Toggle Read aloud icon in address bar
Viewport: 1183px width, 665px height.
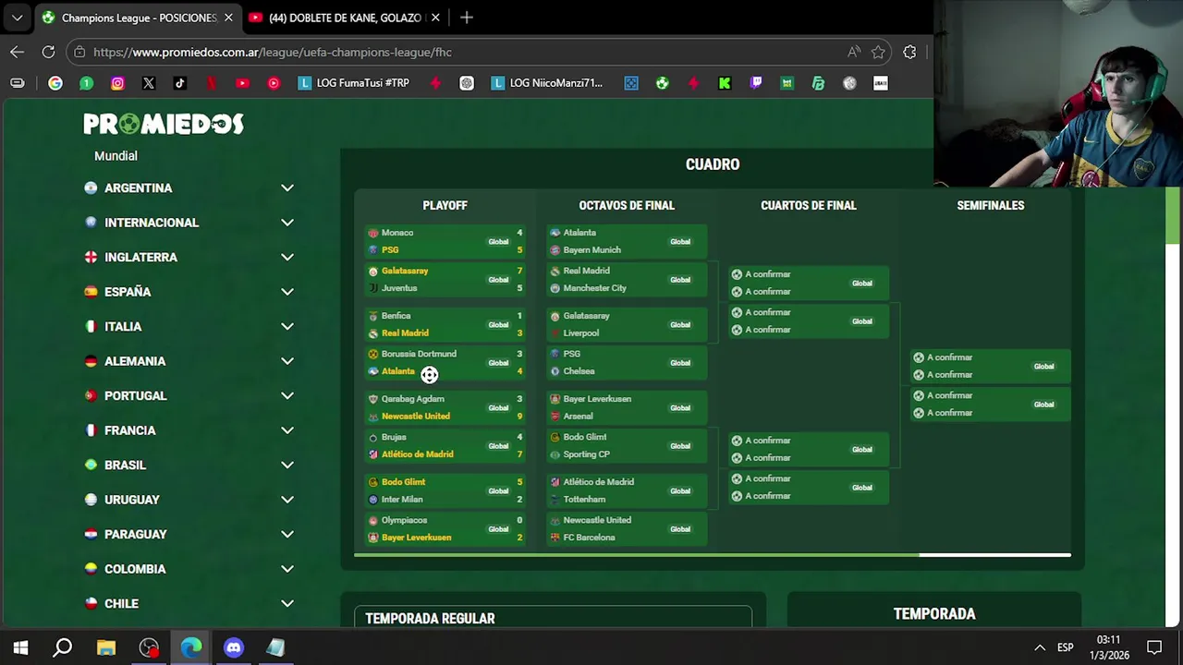point(854,52)
